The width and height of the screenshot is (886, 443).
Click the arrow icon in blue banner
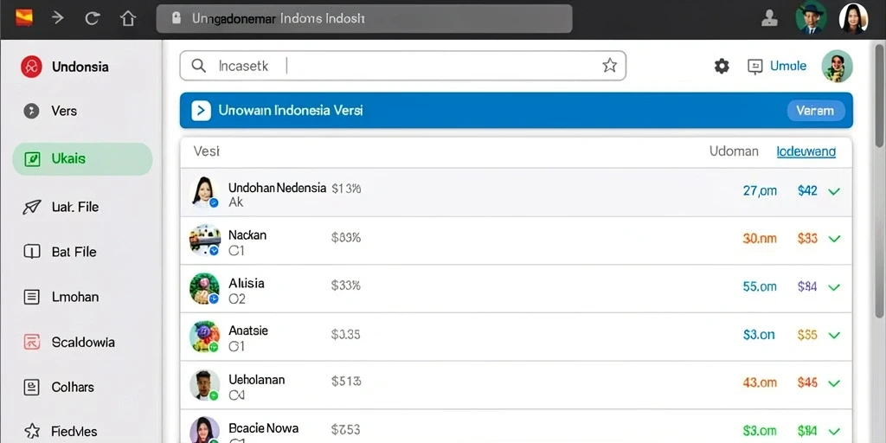point(201,110)
